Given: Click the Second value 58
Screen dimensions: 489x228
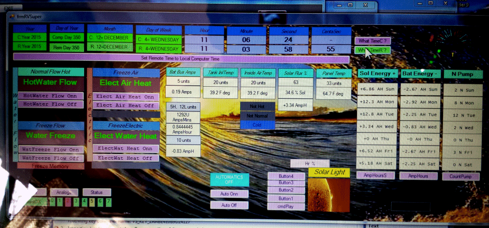Looking at the screenshot, I should 289,49.
